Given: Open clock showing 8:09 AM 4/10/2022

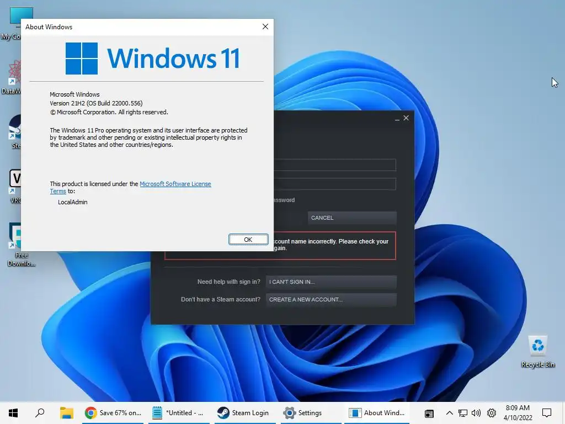Looking at the screenshot, I should (x=518, y=413).
